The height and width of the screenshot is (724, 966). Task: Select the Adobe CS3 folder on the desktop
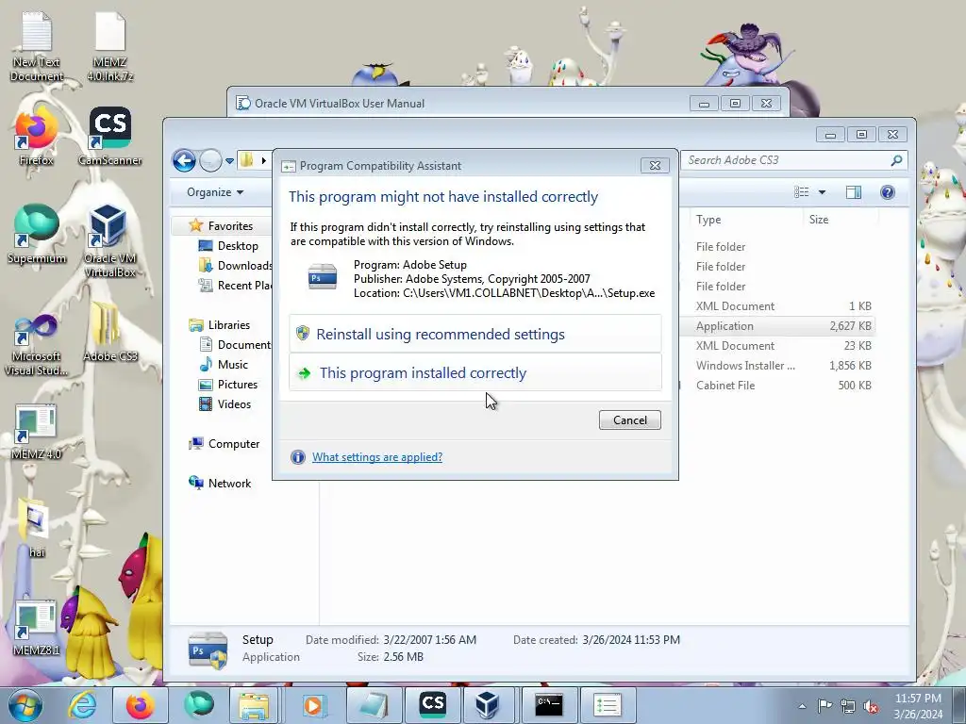(x=109, y=333)
